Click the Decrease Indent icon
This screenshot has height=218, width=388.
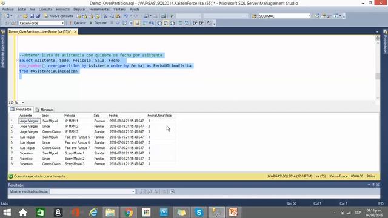195,23
